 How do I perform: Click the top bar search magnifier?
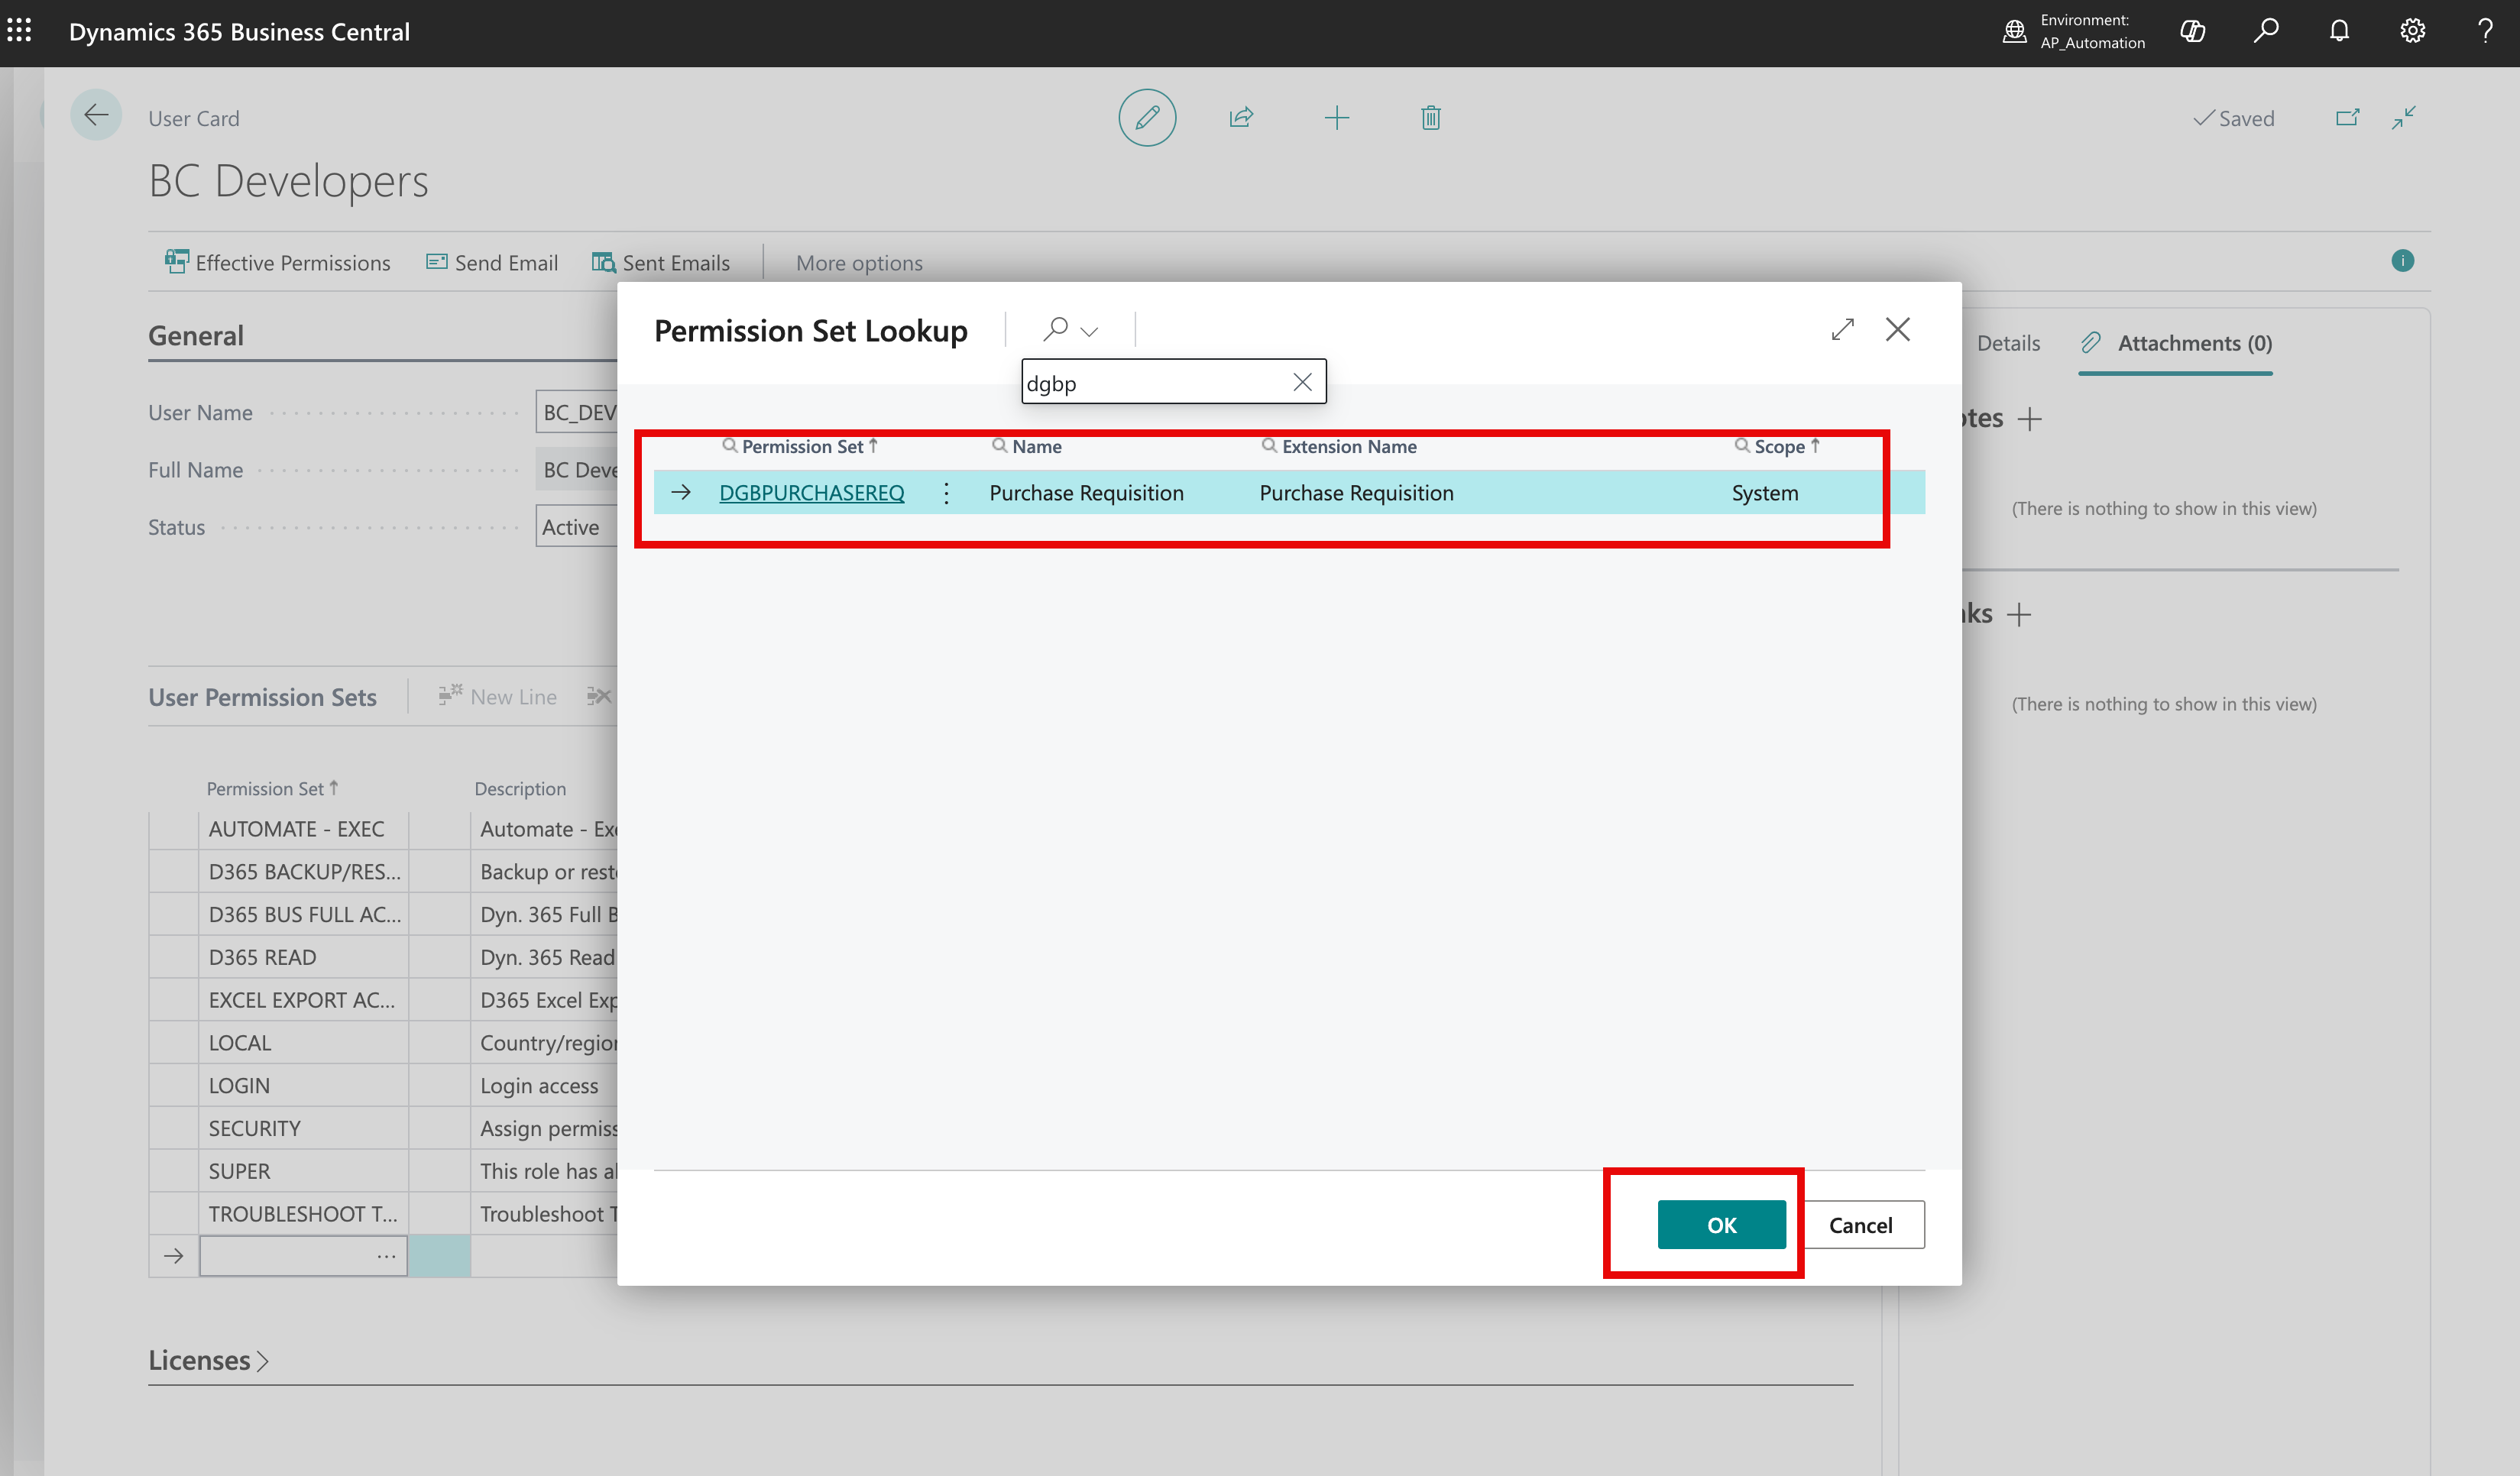(2266, 30)
